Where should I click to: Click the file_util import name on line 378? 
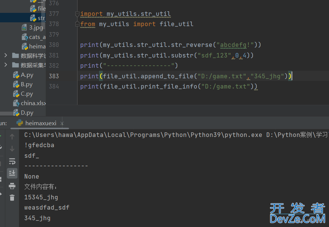tap(177, 24)
